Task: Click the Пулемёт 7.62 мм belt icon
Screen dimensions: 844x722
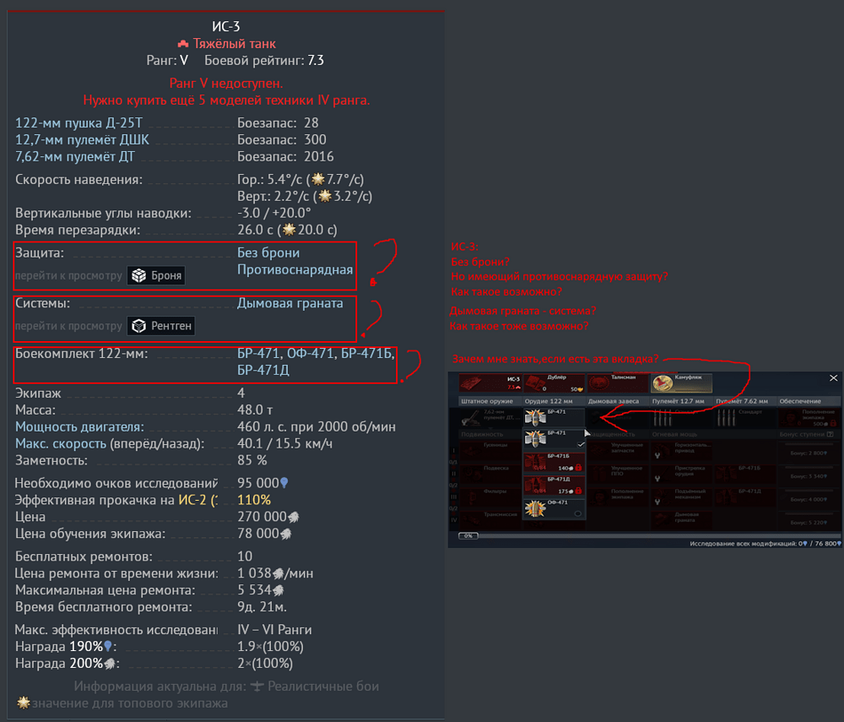Action: 727,418
